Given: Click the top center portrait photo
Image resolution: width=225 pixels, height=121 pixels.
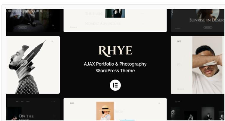Looking at the screenshot, I should tap(115, 13).
